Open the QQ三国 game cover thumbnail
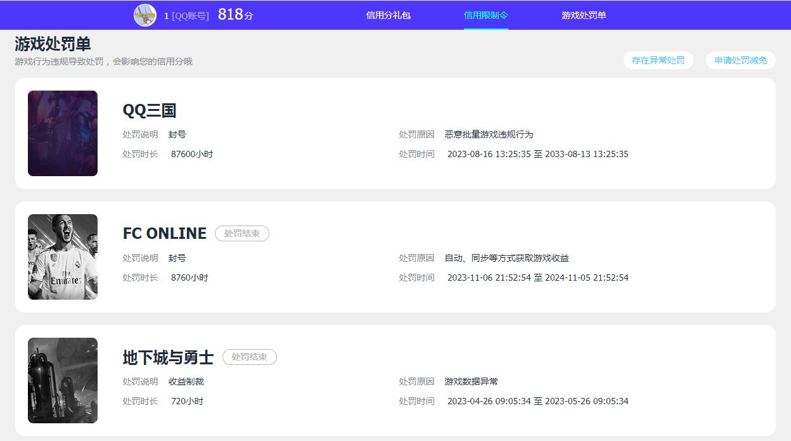 point(63,133)
